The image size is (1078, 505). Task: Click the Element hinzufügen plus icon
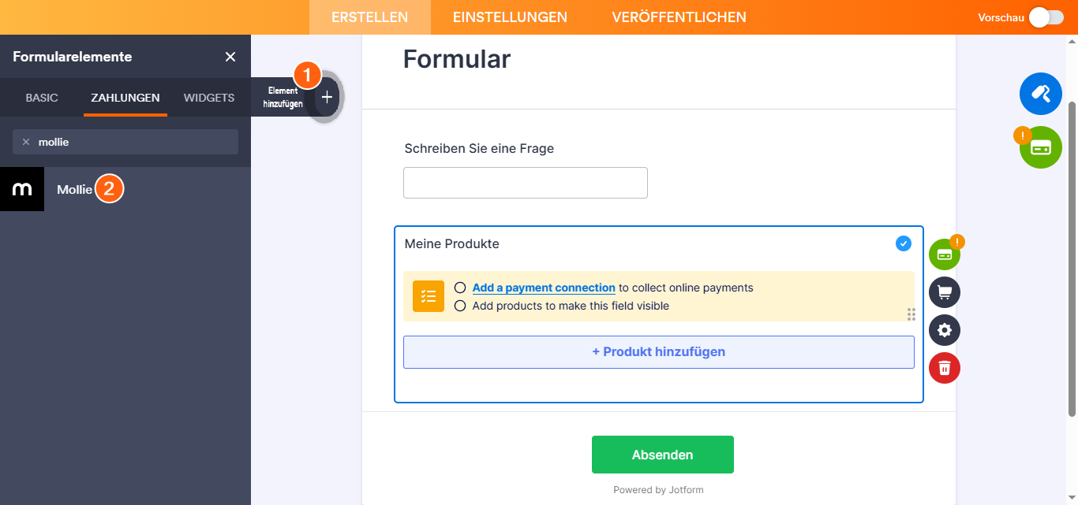[x=326, y=96]
